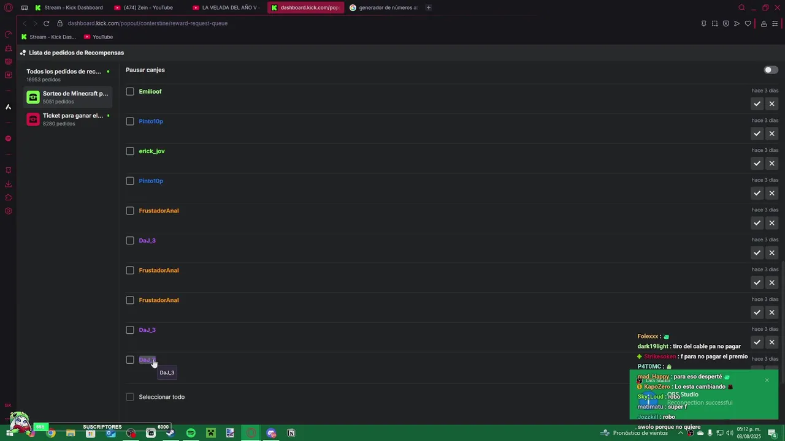
Task: View site info via the padlock icon
Action: tap(60, 23)
